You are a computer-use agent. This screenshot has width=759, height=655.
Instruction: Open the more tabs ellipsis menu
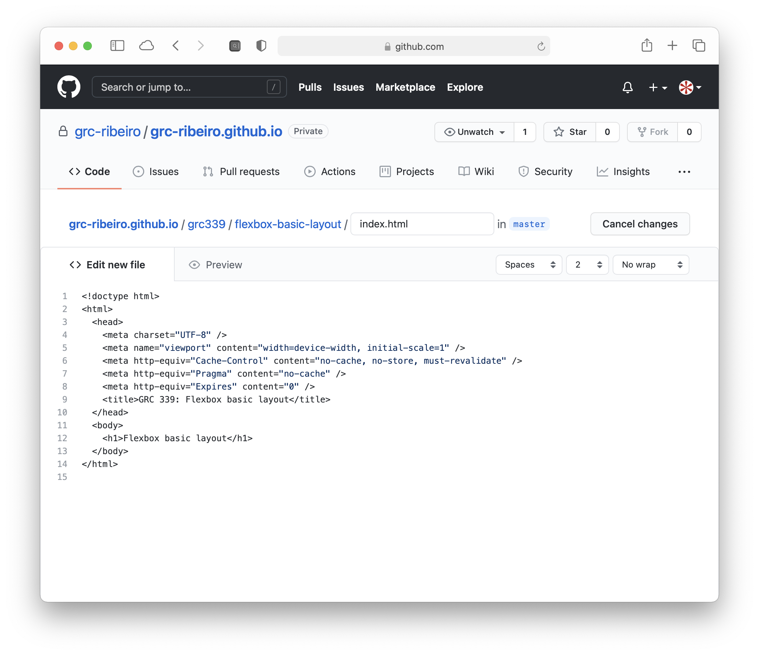coord(684,172)
